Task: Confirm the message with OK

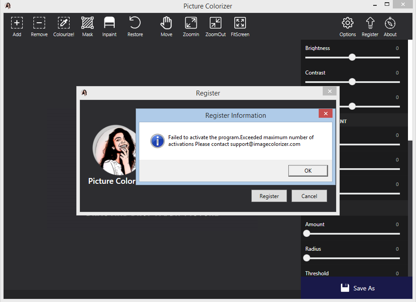Action: click(x=308, y=171)
